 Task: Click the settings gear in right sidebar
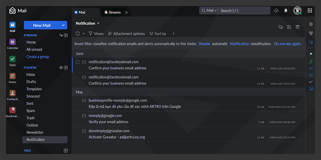click(311, 25)
